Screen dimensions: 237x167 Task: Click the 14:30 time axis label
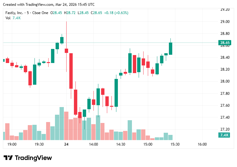121,144
